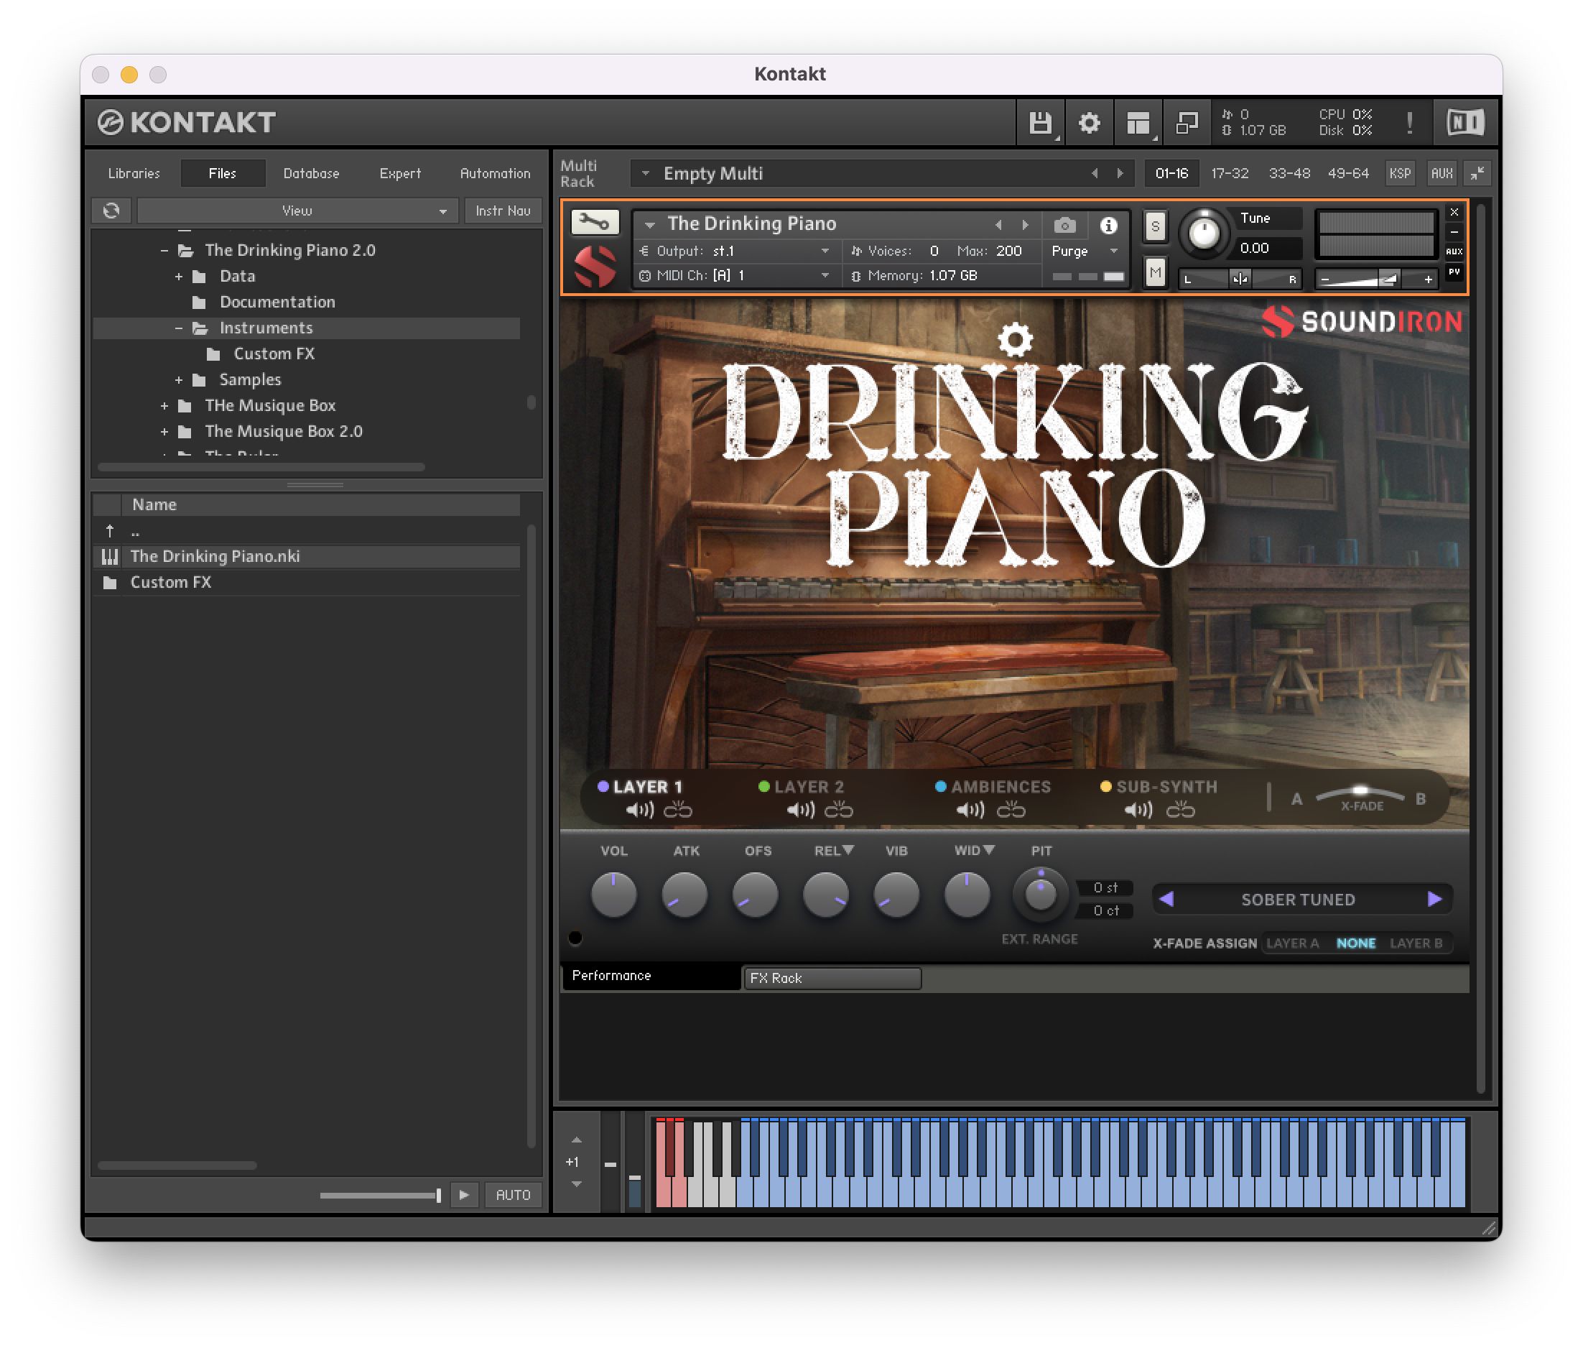Close the instrument with the X button
The width and height of the screenshot is (1583, 1348).
1454,212
